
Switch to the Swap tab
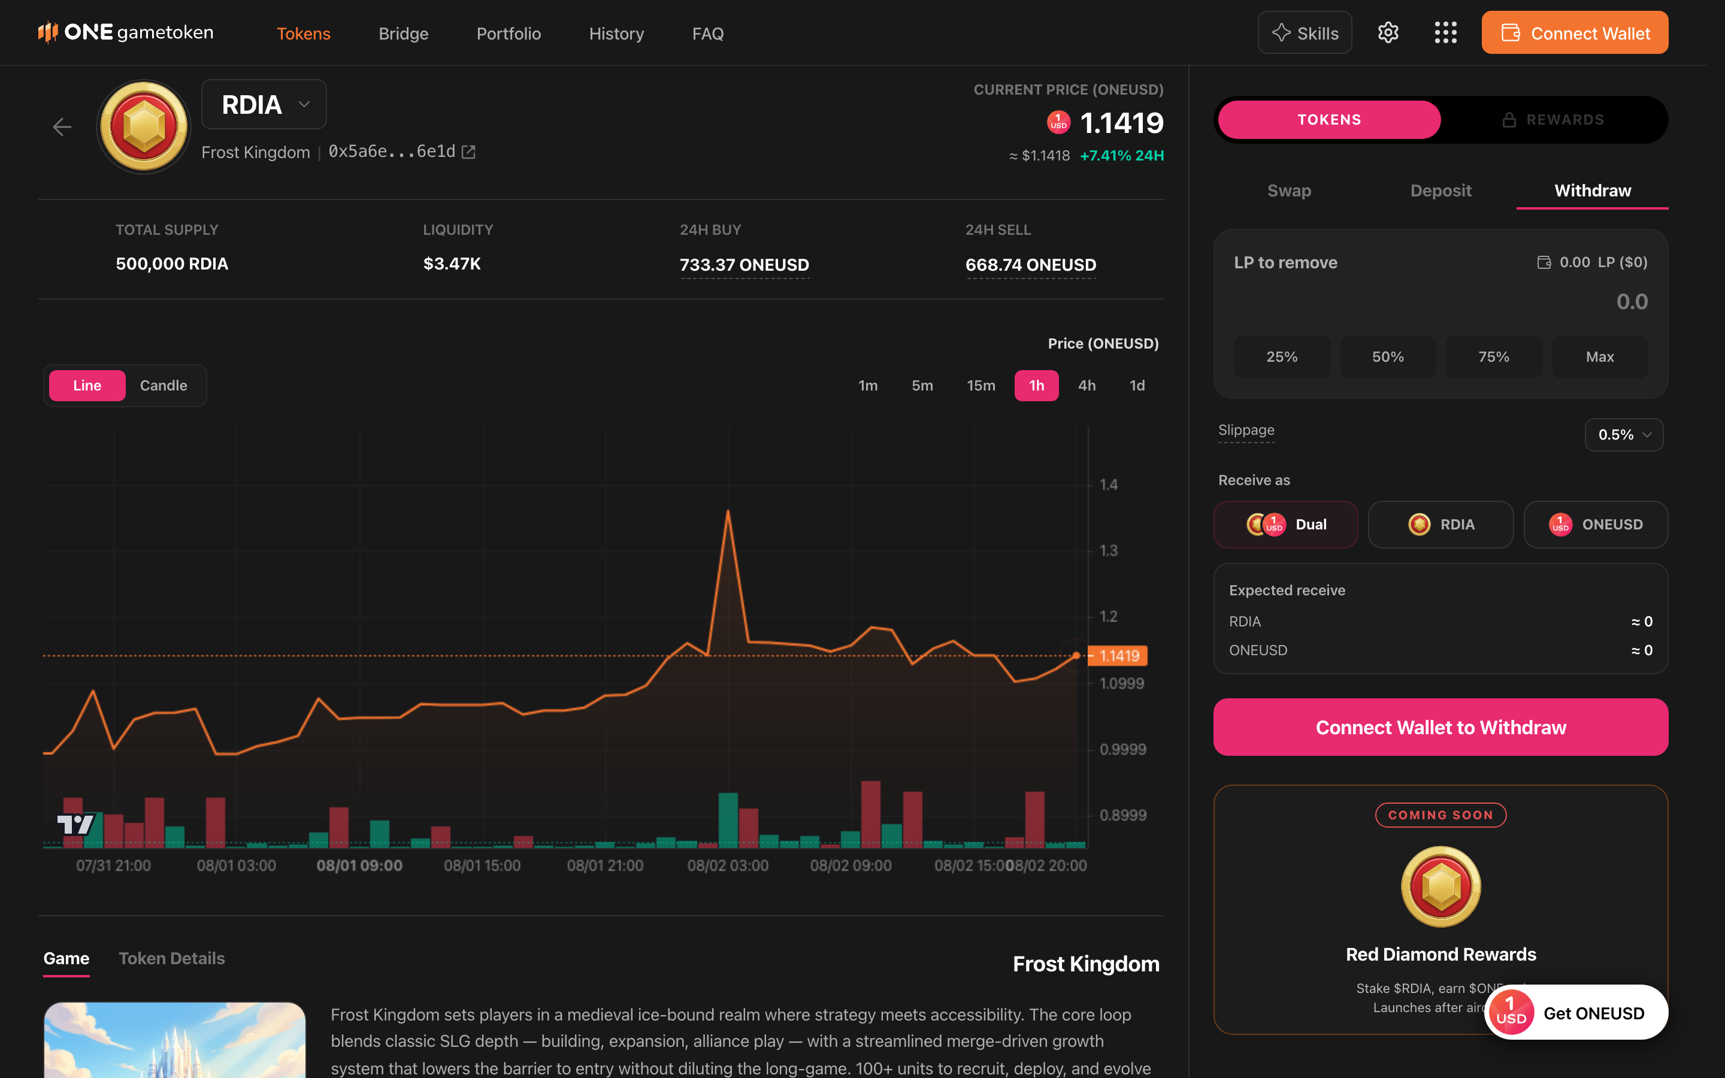(x=1289, y=190)
